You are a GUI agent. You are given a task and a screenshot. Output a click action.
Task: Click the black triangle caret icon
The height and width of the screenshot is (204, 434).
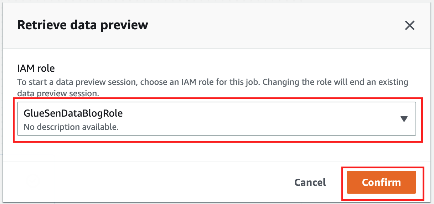[x=404, y=119]
